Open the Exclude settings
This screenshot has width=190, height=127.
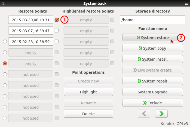(152, 103)
